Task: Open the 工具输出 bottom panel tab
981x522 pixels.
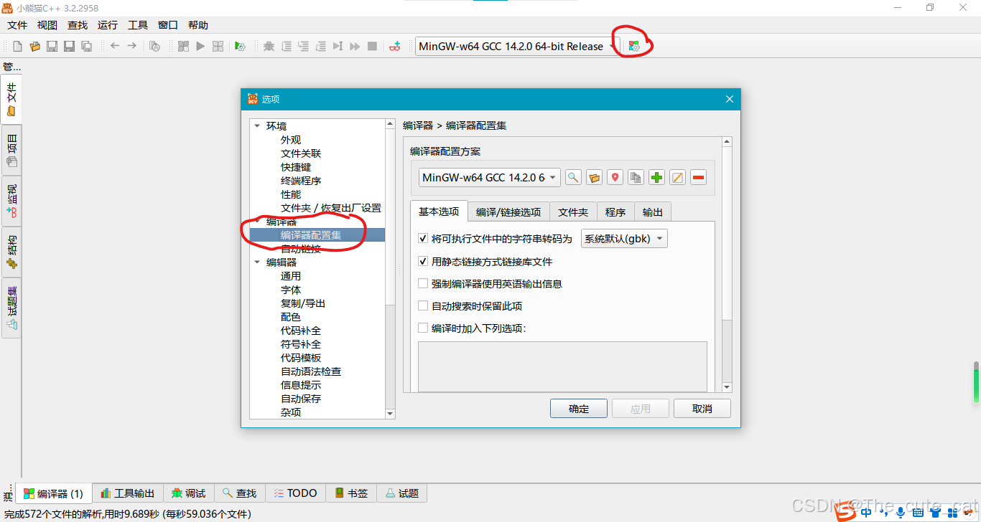Action: [128, 493]
